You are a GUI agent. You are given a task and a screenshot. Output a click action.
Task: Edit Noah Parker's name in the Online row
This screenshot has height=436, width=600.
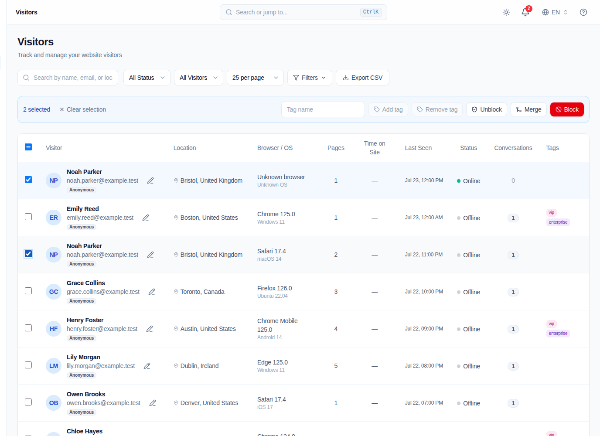point(150,181)
